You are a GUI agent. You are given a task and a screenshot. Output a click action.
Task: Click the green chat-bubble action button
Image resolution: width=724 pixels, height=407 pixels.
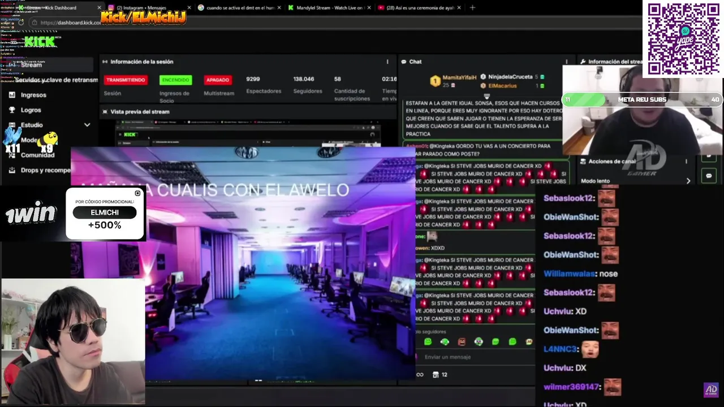(x=709, y=176)
